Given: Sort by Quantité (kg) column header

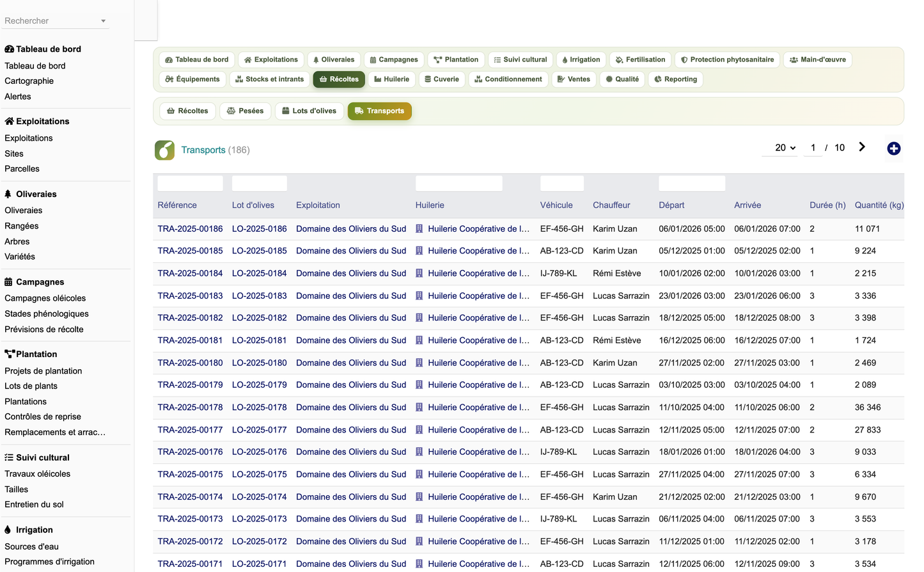Looking at the screenshot, I should 879,205.
